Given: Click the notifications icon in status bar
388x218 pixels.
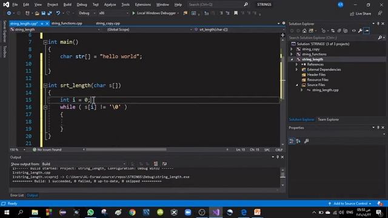Looking at the screenshot, I should click(x=380, y=203).
